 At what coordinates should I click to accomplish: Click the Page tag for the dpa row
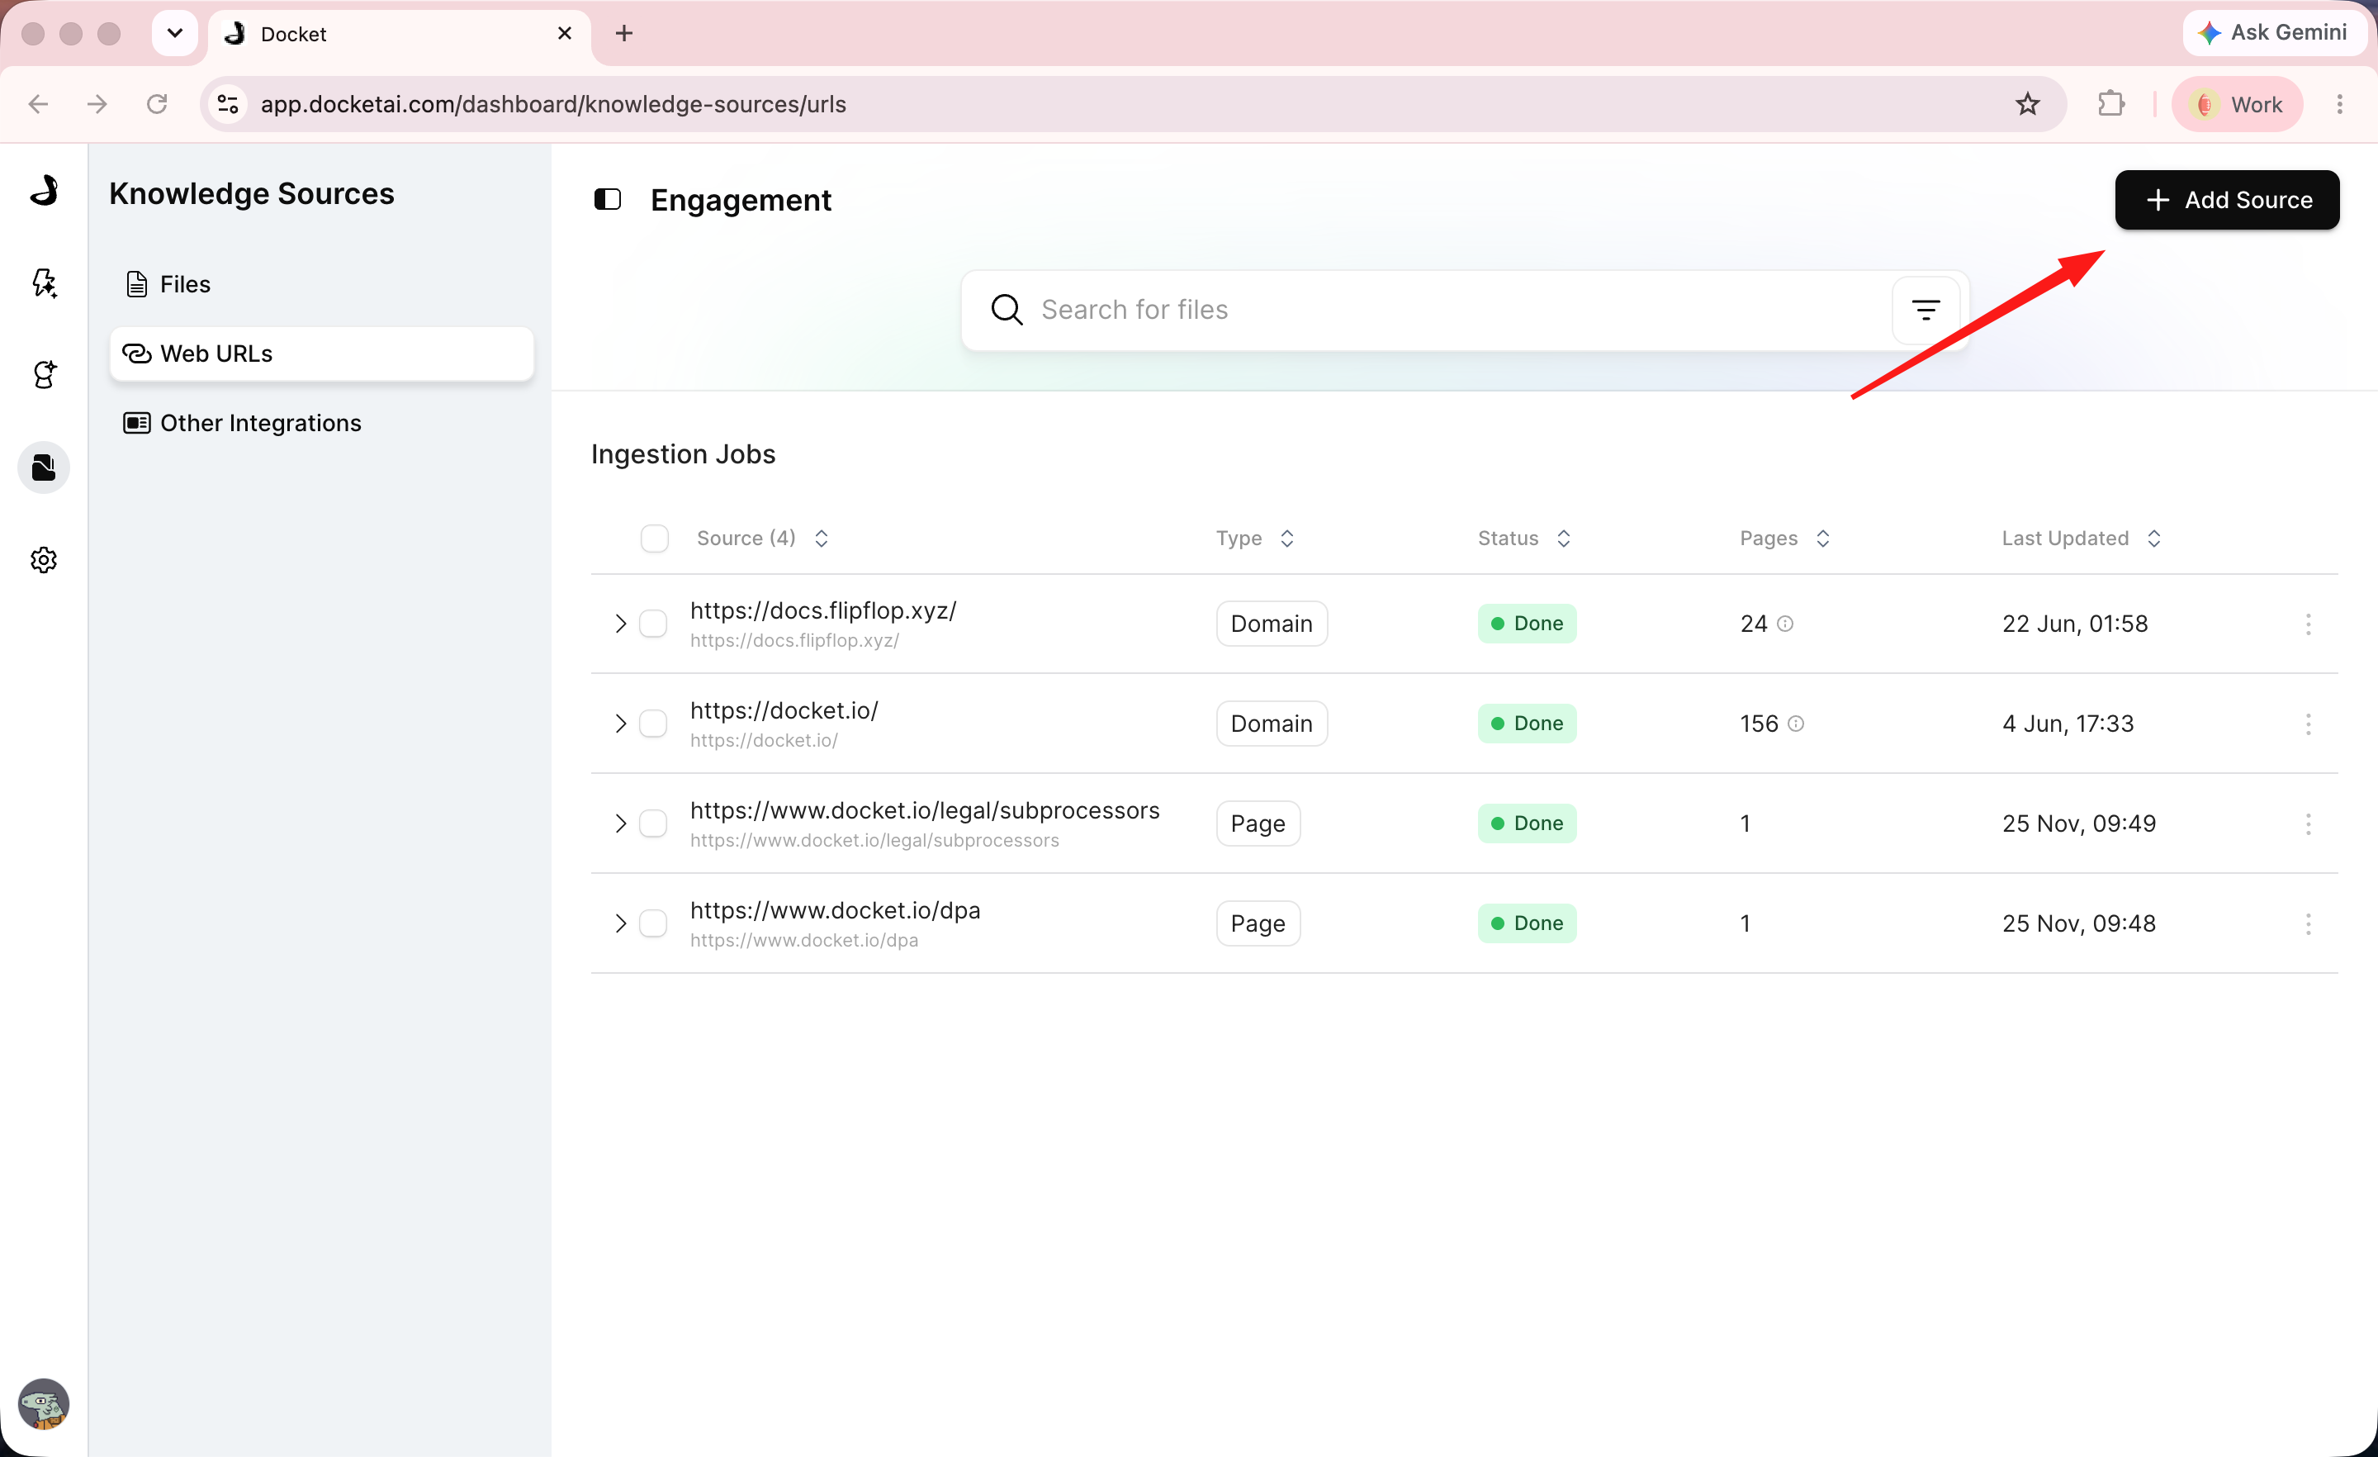point(1258,923)
